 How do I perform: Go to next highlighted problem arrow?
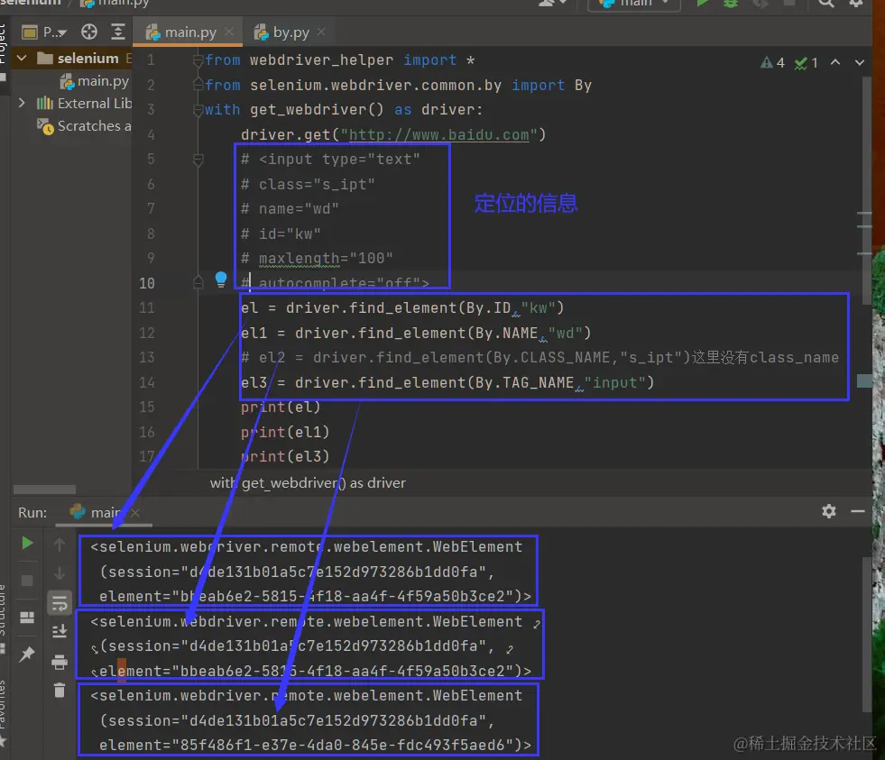pyautogui.click(x=859, y=62)
